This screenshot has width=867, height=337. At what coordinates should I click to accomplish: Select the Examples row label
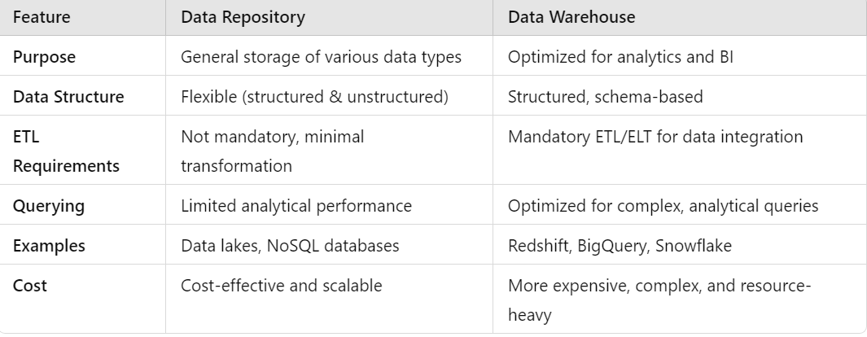pyautogui.click(x=49, y=246)
